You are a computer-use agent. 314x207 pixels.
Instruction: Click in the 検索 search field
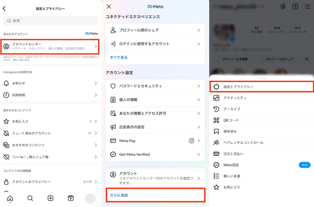coord(51,21)
